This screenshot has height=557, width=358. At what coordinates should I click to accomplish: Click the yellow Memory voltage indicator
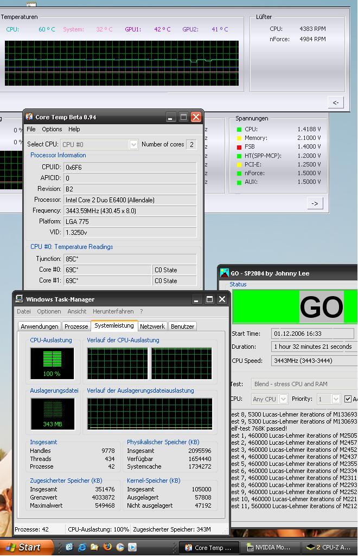(239, 138)
